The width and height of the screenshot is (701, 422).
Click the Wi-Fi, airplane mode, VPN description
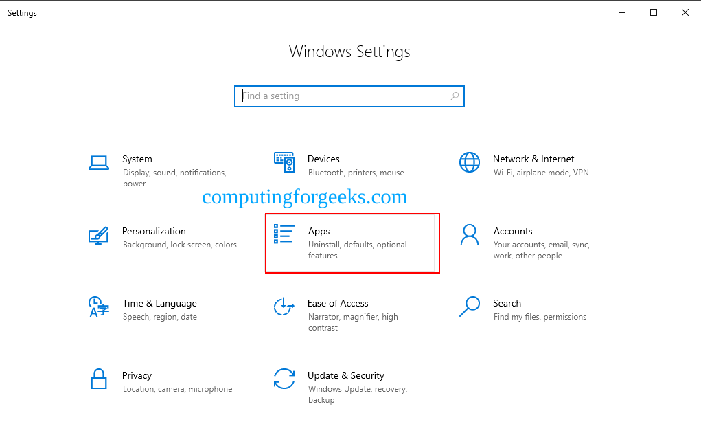[x=542, y=173]
